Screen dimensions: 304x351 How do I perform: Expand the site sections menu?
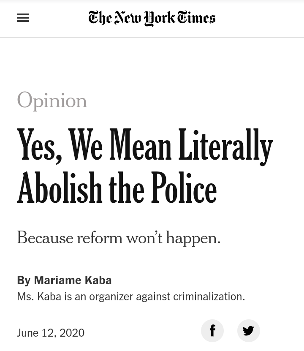pos(23,18)
